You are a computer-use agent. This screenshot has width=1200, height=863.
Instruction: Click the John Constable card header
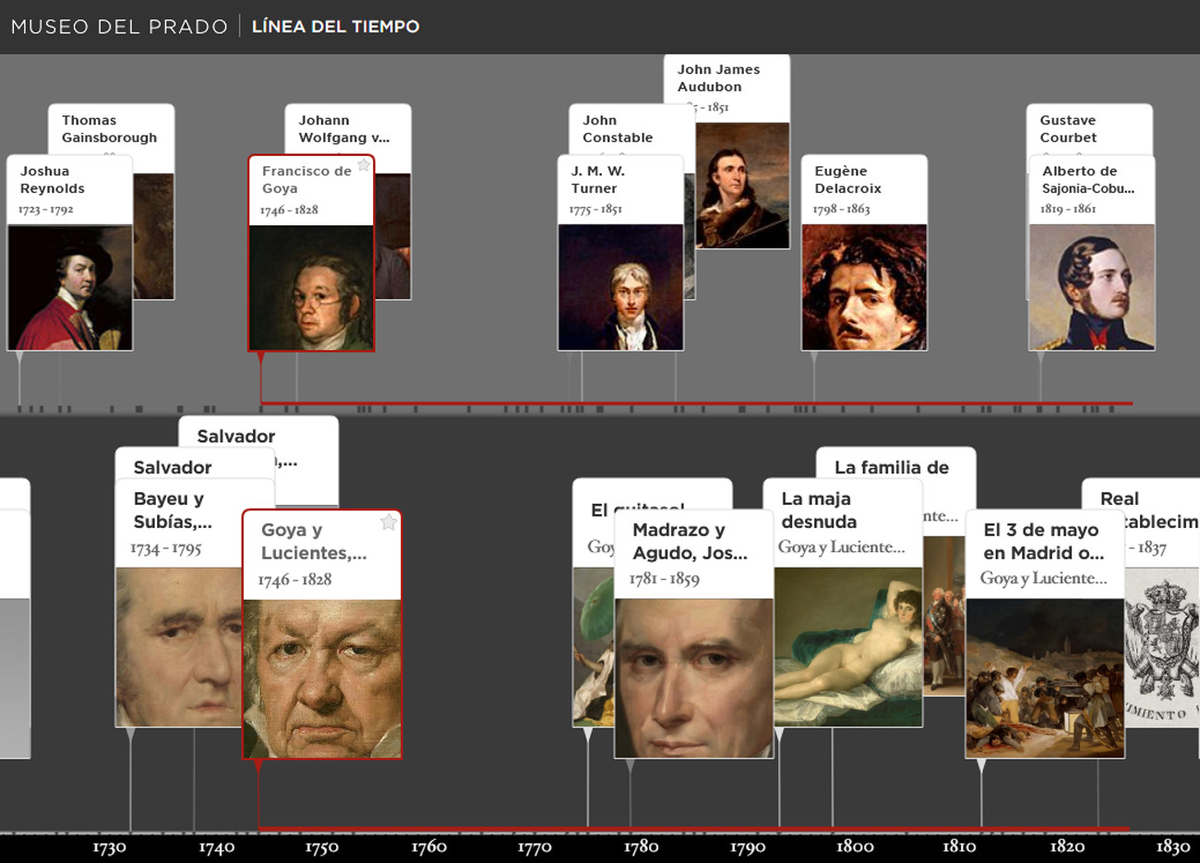tap(618, 129)
